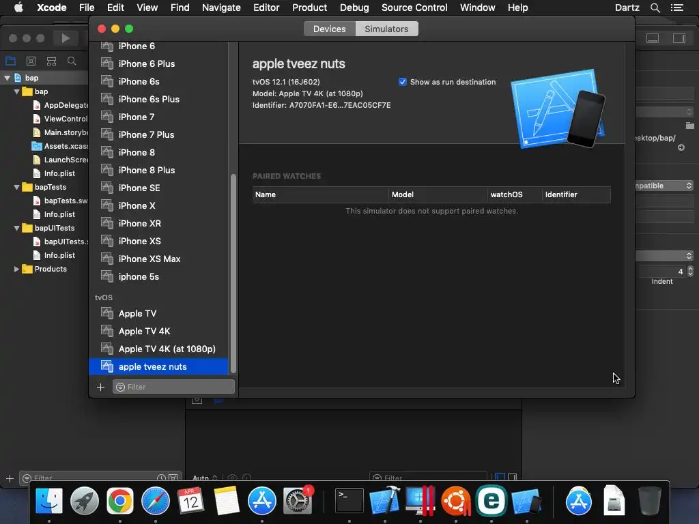Open Google Chrome from the Dock
699x524 pixels.
click(x=120, y=501)
